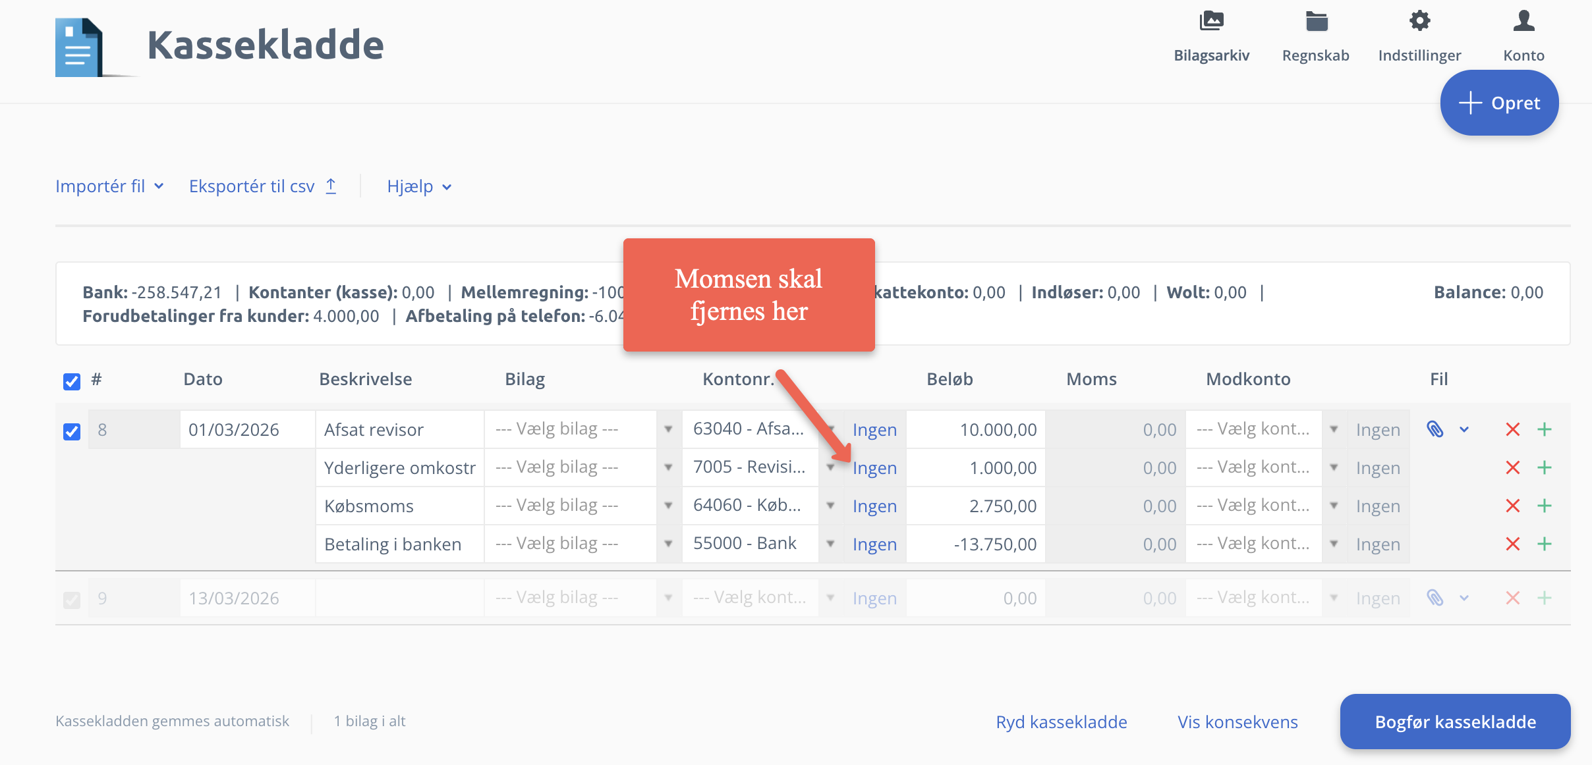
Task: Toggle the select-all checkbox in header
Action: click(x=72, y=381)
